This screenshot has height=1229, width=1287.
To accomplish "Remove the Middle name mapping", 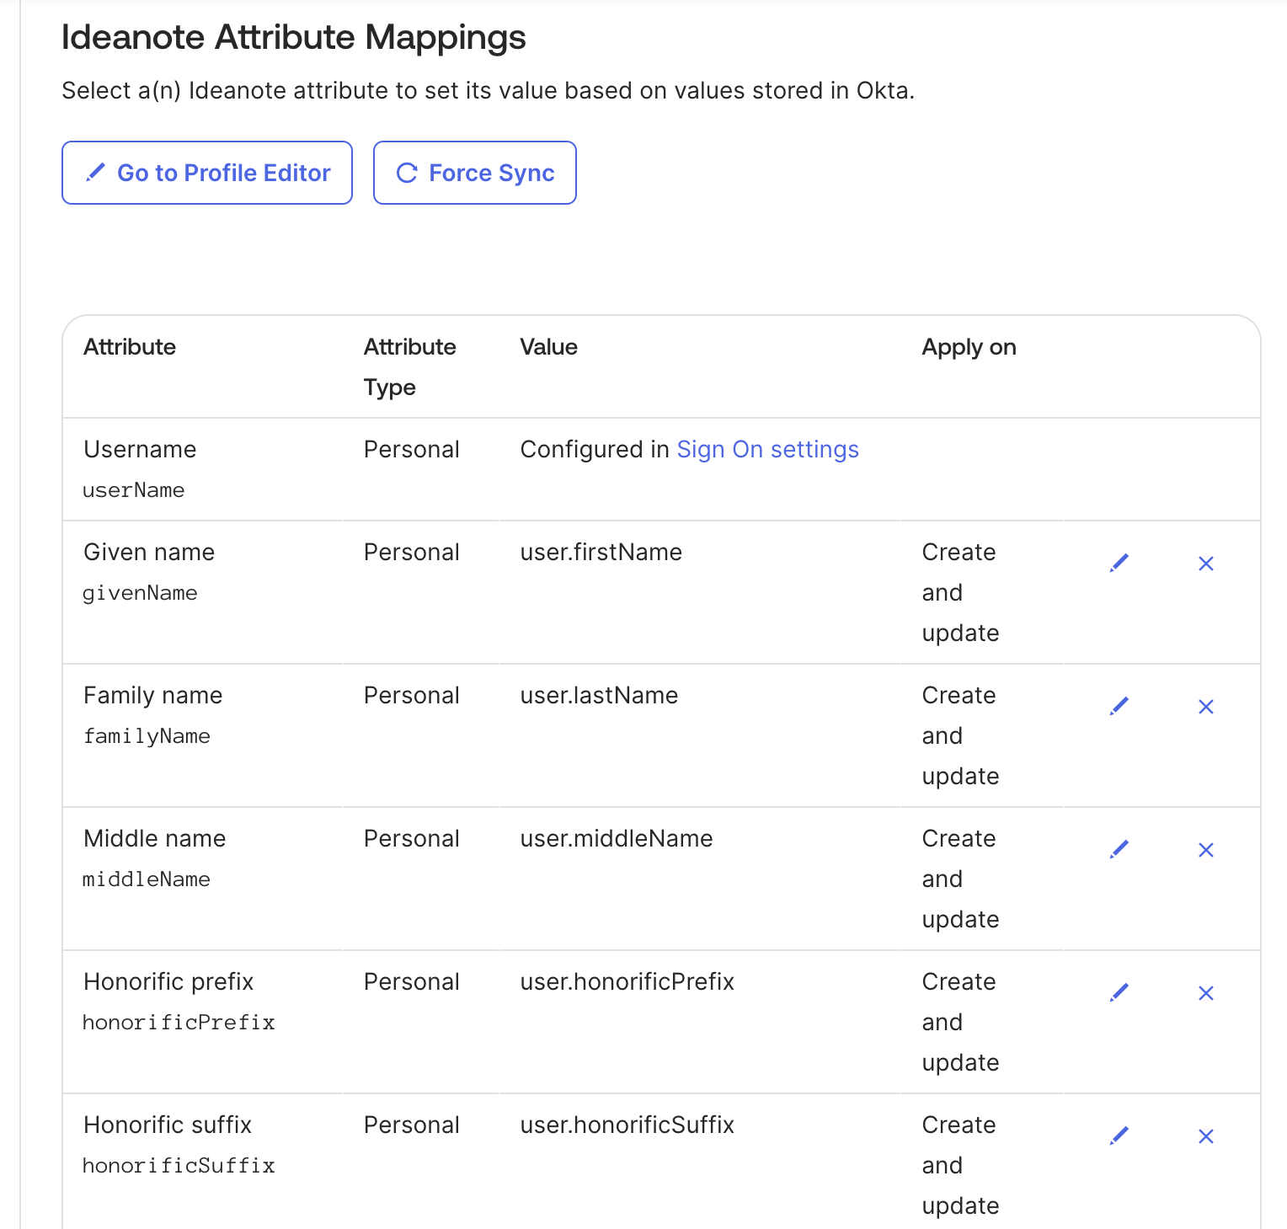I will 1206,850.
